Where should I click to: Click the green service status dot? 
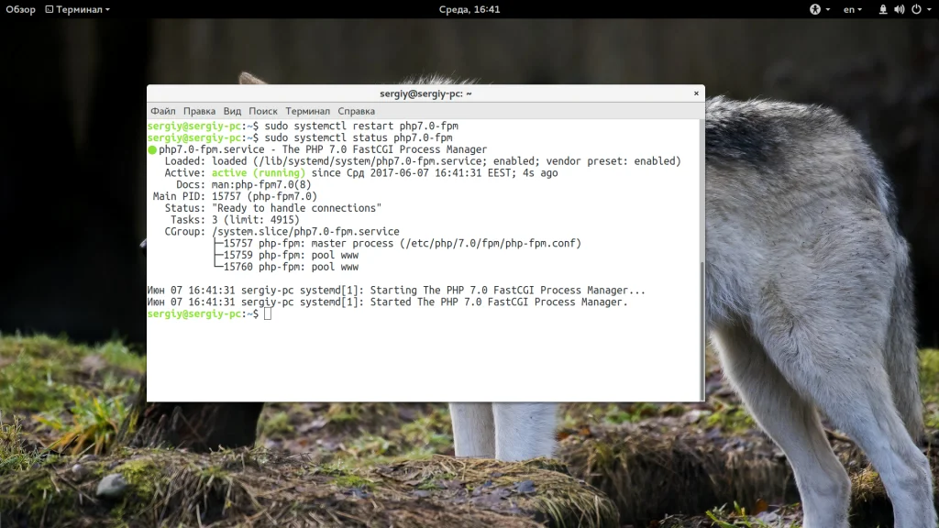152,149
